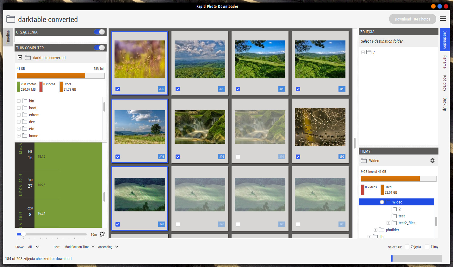
Task: Expand the root folder in ZDJĘCIA
Action: 363,52
